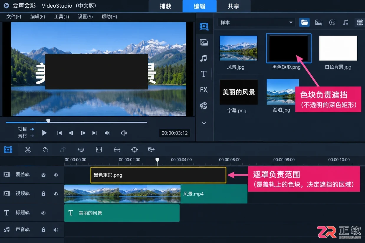Viewport: 365px width, 243px height.
Task: Select the 湖泊.jpg thumbnail
Action: point(283,92)
